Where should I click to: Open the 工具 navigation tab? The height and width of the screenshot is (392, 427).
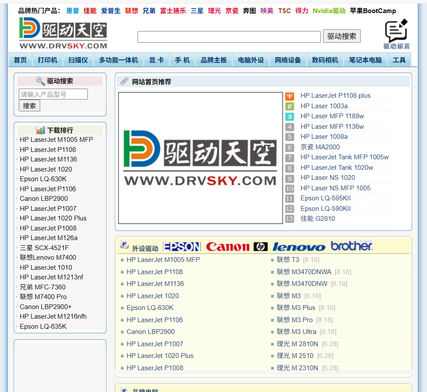pyautogui.click(x=399, y=60)
